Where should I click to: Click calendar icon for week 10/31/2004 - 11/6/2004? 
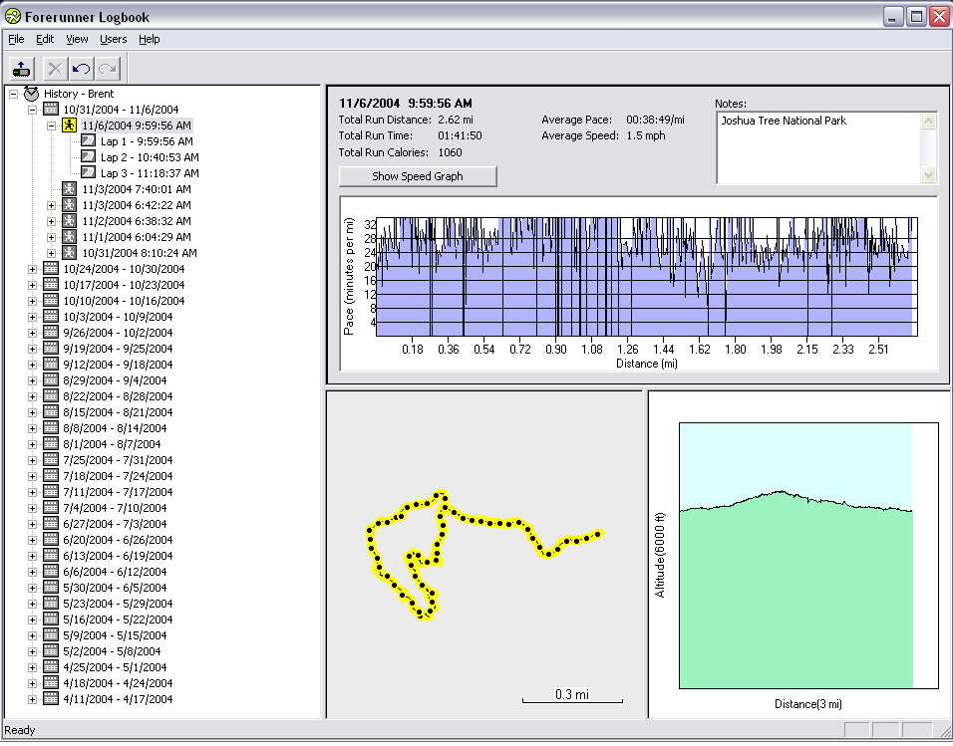point(51,110)
